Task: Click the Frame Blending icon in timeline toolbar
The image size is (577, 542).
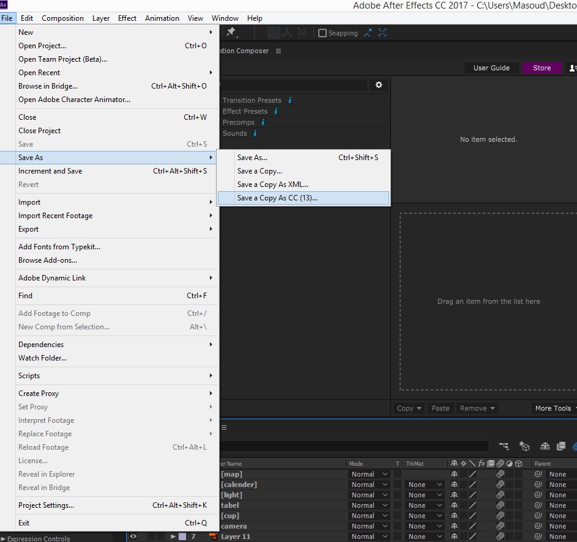Action: [561, 446]
